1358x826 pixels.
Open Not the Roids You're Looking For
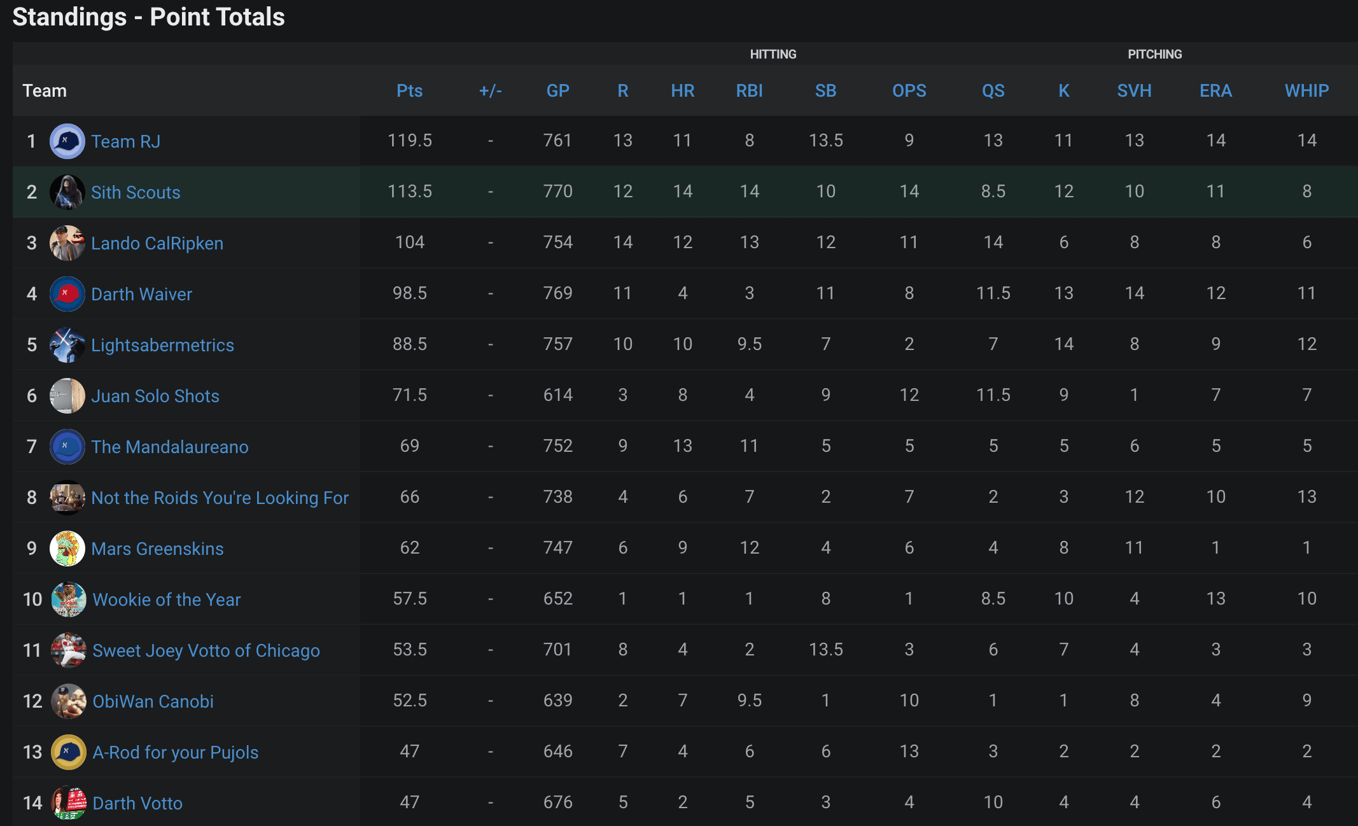tap(220, 498)
